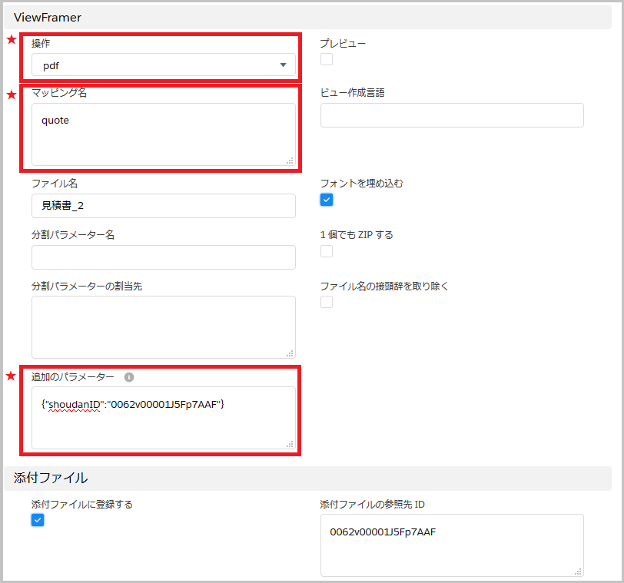Click the resize grip in 追加のパラメーター textarea
Screen dimensions: 624x583
[290, 443]
